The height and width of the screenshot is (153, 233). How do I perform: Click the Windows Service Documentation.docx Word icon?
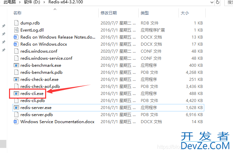tap(16, 121)
